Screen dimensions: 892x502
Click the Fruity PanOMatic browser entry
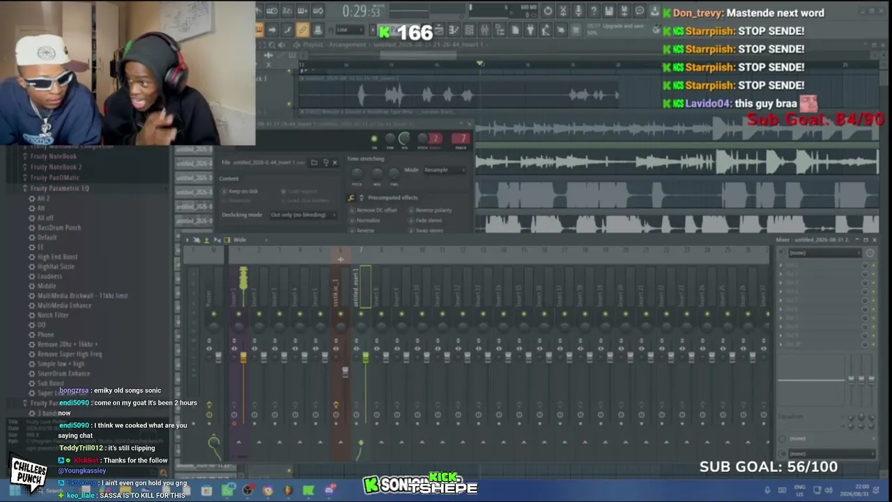54,178
